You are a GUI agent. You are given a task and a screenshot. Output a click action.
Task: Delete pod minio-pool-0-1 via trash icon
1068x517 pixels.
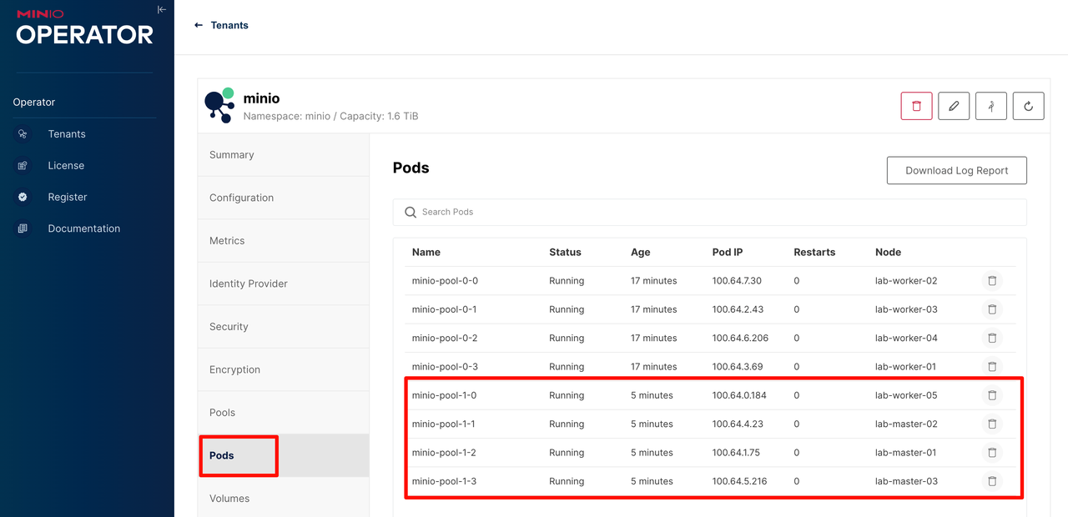[x=992, y=309]
